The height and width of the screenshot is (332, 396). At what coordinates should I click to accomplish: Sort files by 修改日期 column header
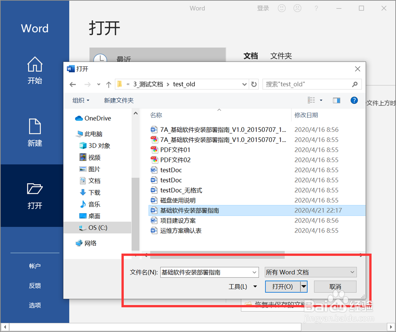(x=306, y=115)
